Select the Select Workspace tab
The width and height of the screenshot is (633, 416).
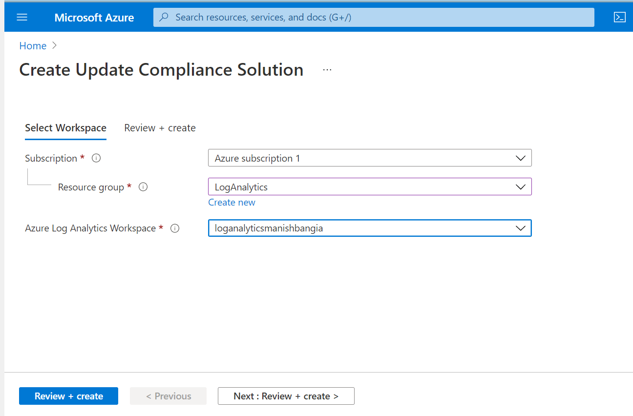click(65, 127)
